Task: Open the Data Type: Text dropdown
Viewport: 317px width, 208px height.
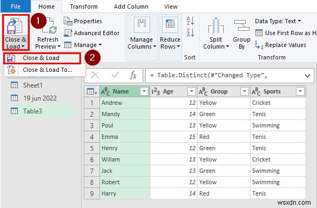Action: coord(278,21)
